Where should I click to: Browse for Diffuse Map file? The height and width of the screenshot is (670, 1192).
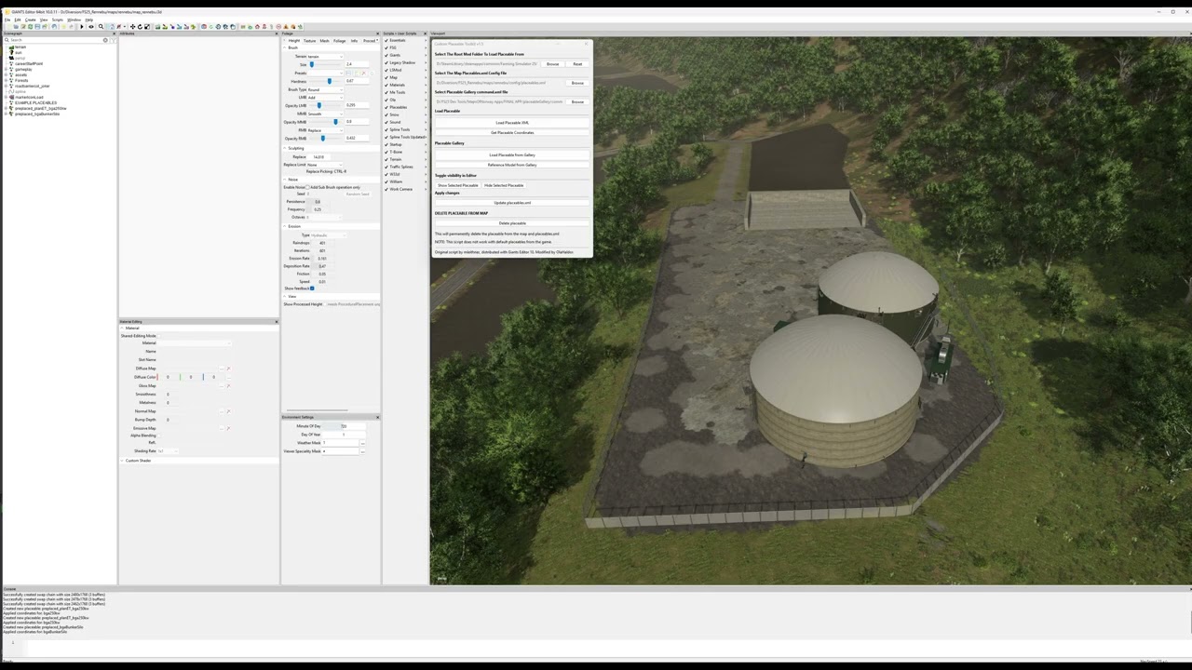click(222, 368)
